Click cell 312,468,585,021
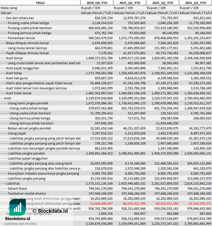Image resolution: width=212 pixels, height=226 pixels. pos(166,164)
